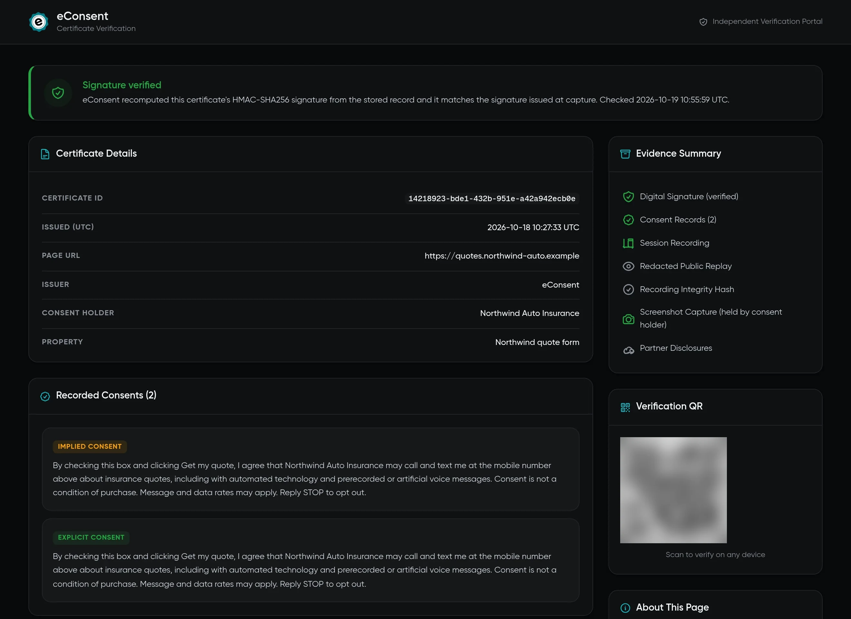Click the Certificate Verification subtitle
Viewport: 851px width, 619px height.
pos(96,28)
